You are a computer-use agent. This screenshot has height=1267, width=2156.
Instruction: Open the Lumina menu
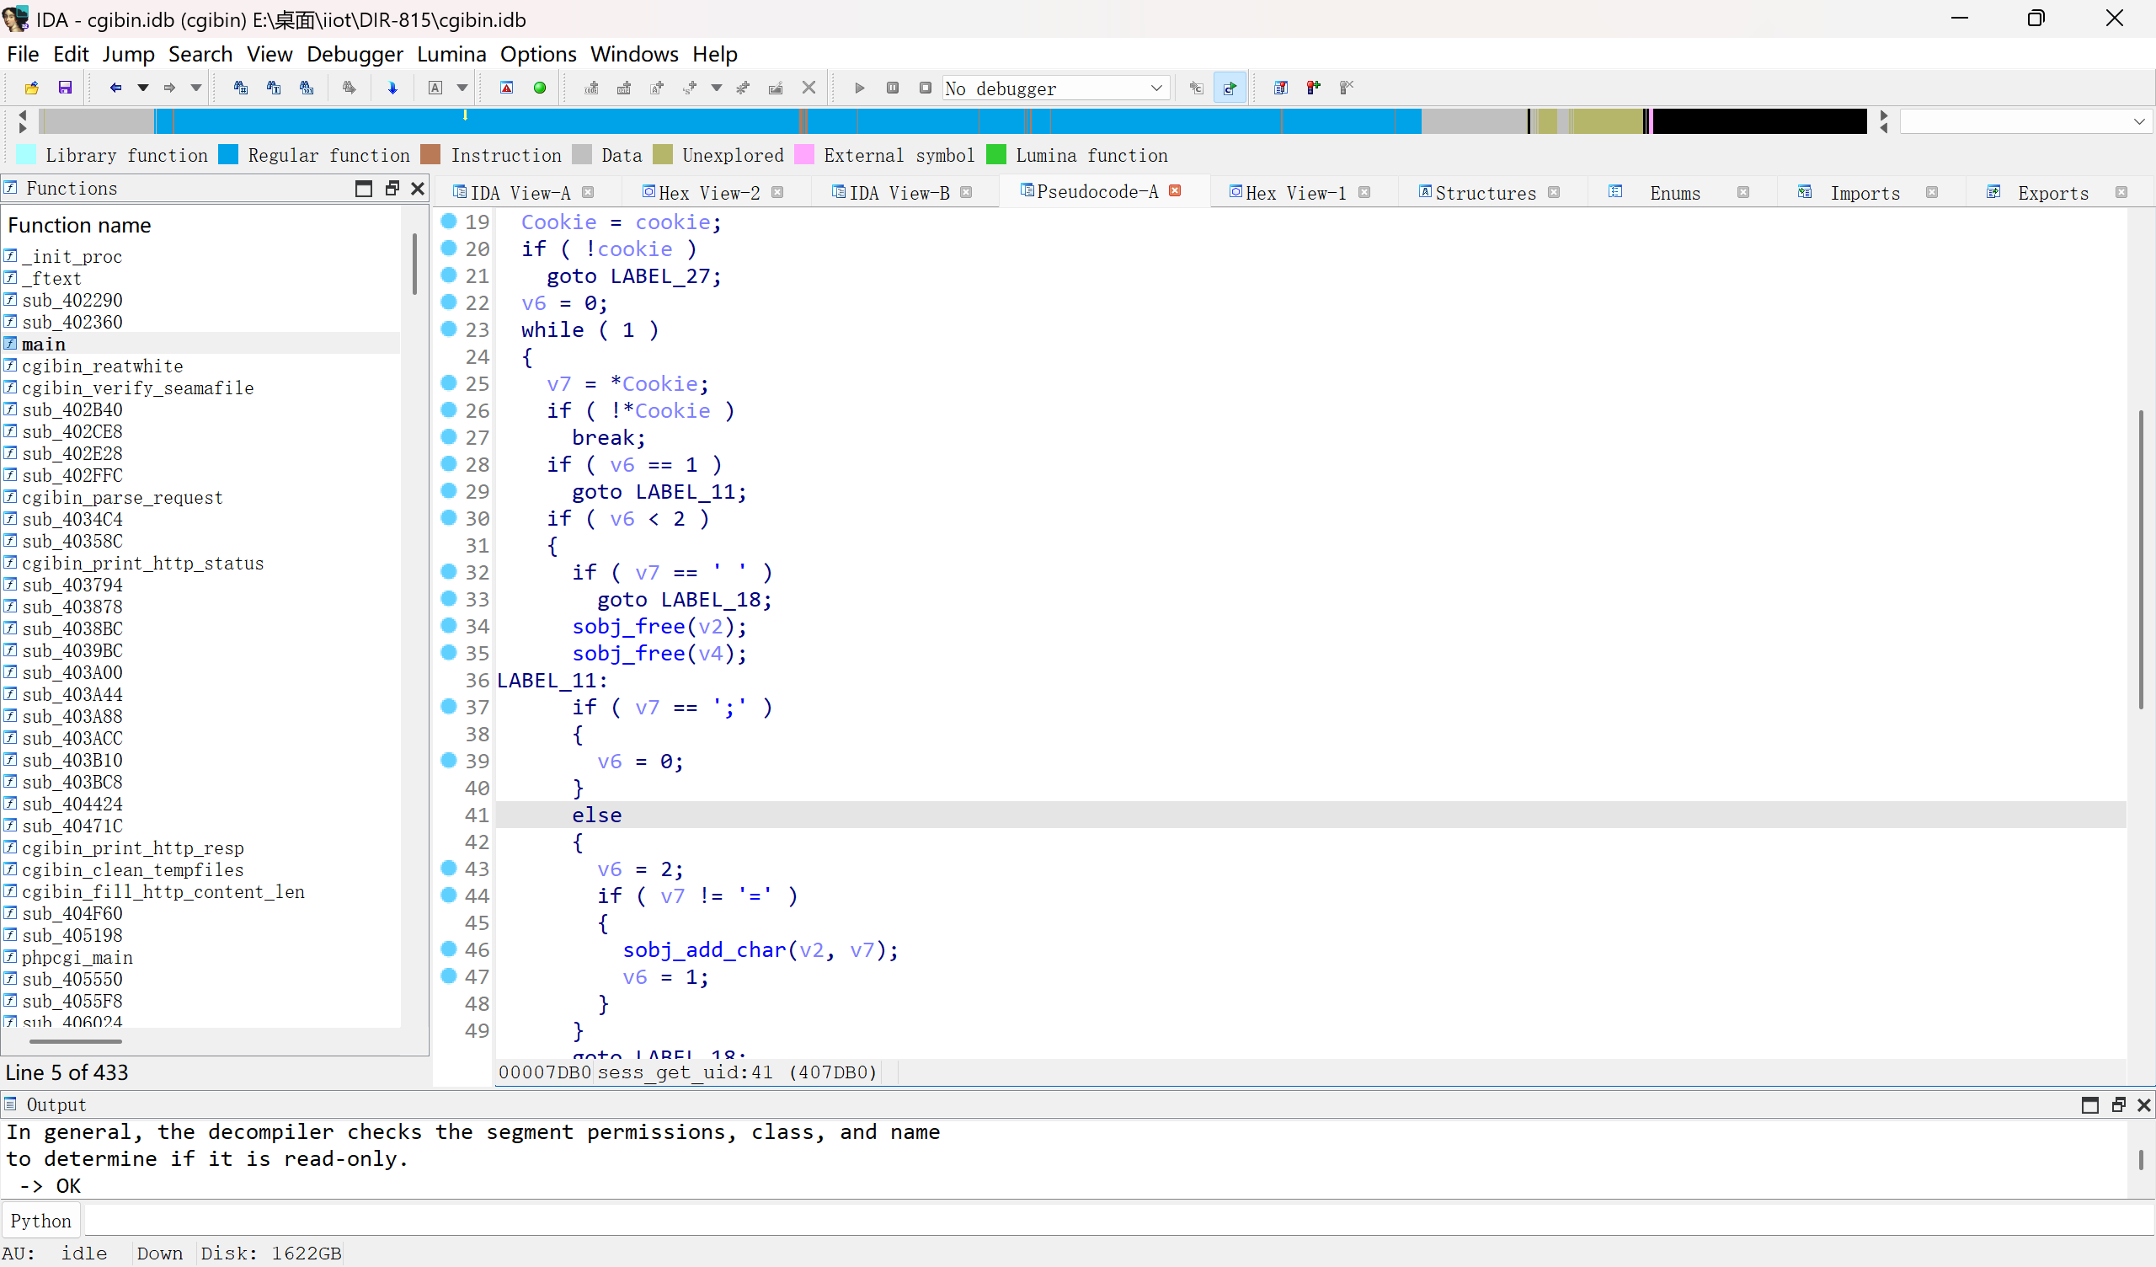[x=451, y=54]
